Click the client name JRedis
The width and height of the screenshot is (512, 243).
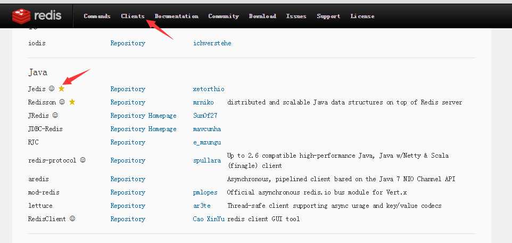(x=38, y=116)
